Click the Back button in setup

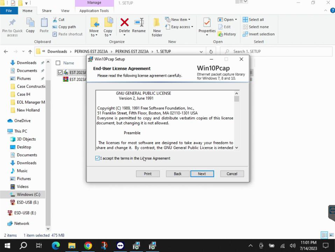click(x=177, y=174)
